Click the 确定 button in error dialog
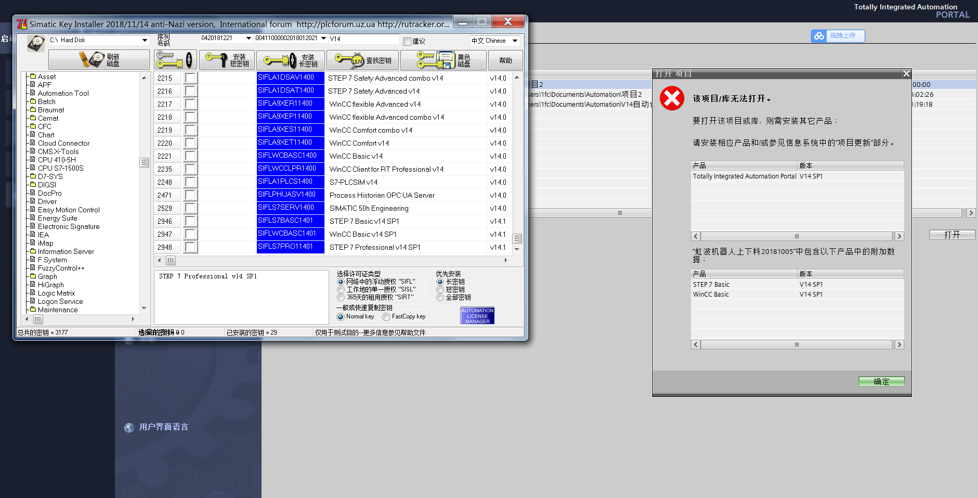Viewport: 978px width, 498px height. click(x=881, y=381)
